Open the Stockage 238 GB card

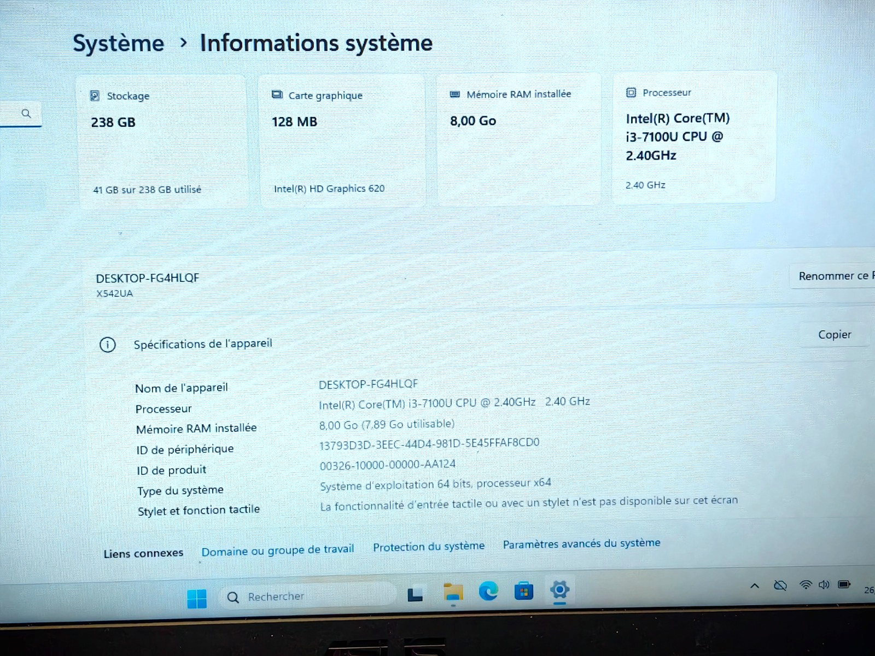(x=162, y=142)
